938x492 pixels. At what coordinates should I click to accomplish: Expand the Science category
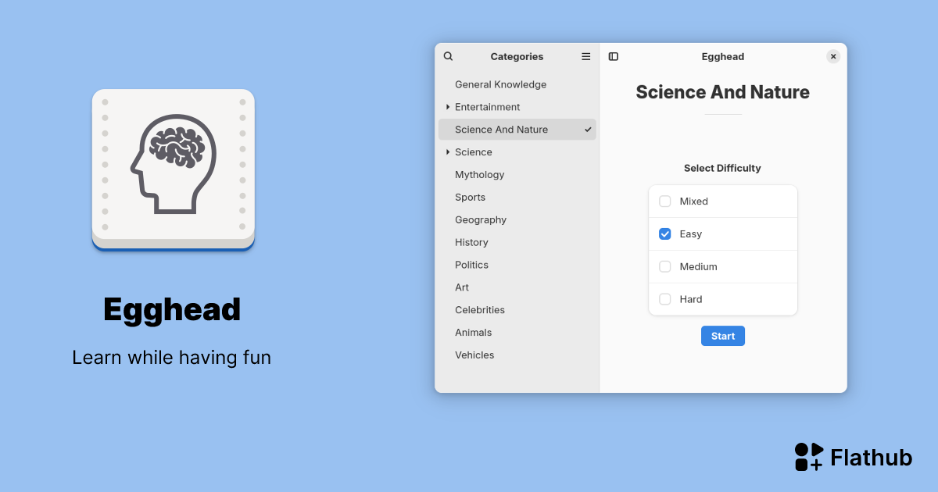point(446,152)
